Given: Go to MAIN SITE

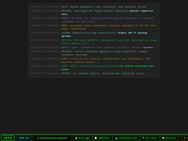Looking at the screenshot, I should coord(24,138).
